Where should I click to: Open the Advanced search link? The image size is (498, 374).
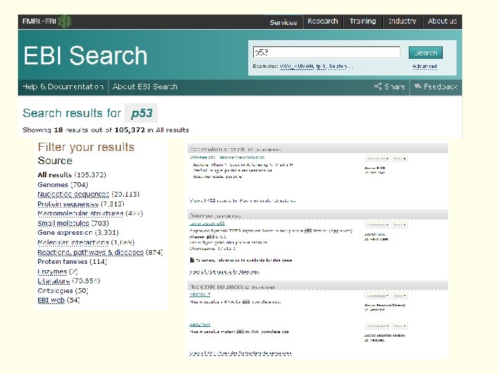tap(425, 66)
